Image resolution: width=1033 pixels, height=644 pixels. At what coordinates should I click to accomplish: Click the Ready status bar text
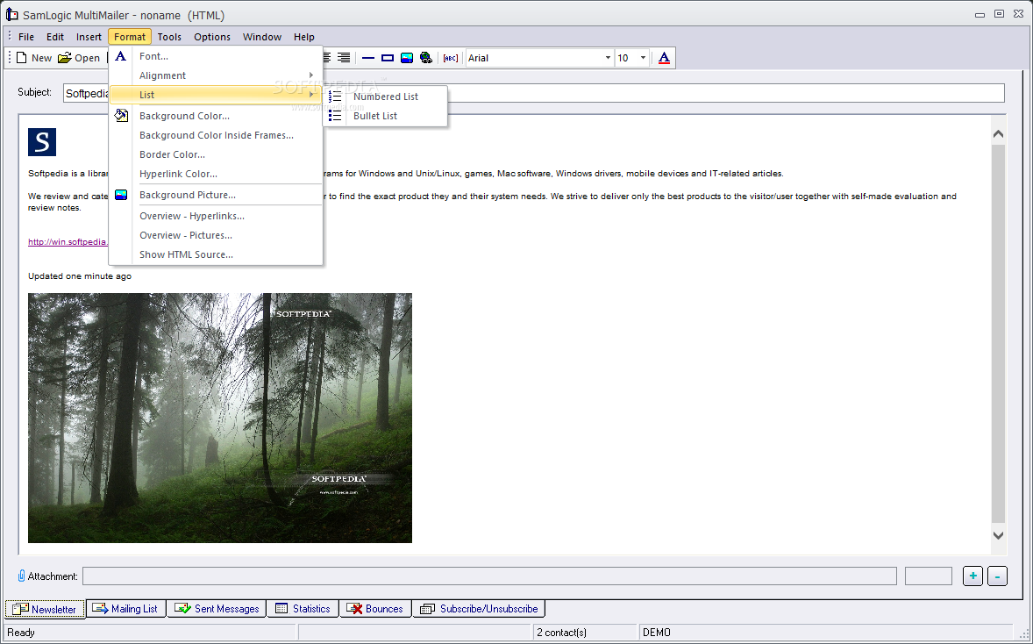tap(21, 633)
